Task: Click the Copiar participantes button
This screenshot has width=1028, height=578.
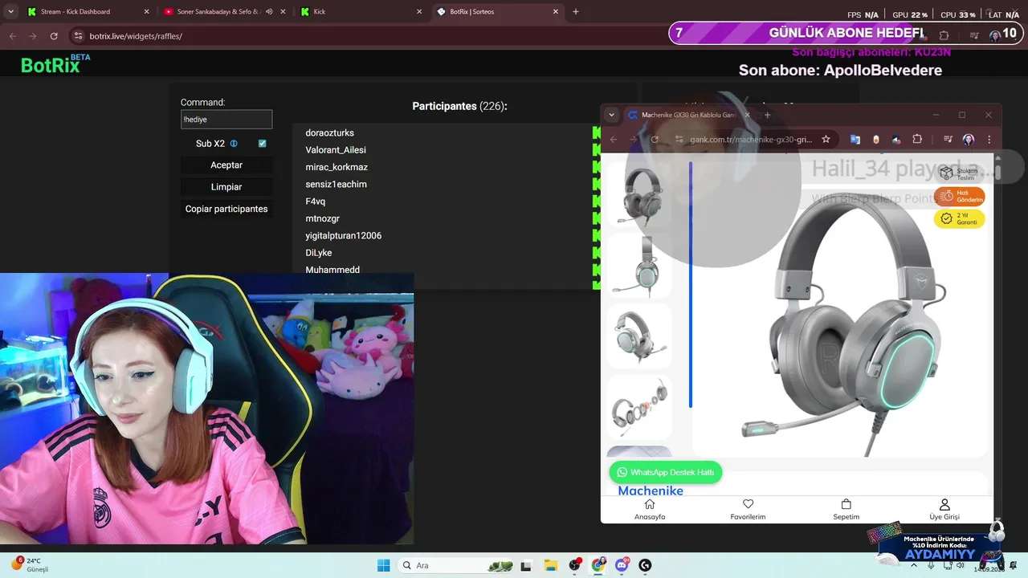Action: 226,209
